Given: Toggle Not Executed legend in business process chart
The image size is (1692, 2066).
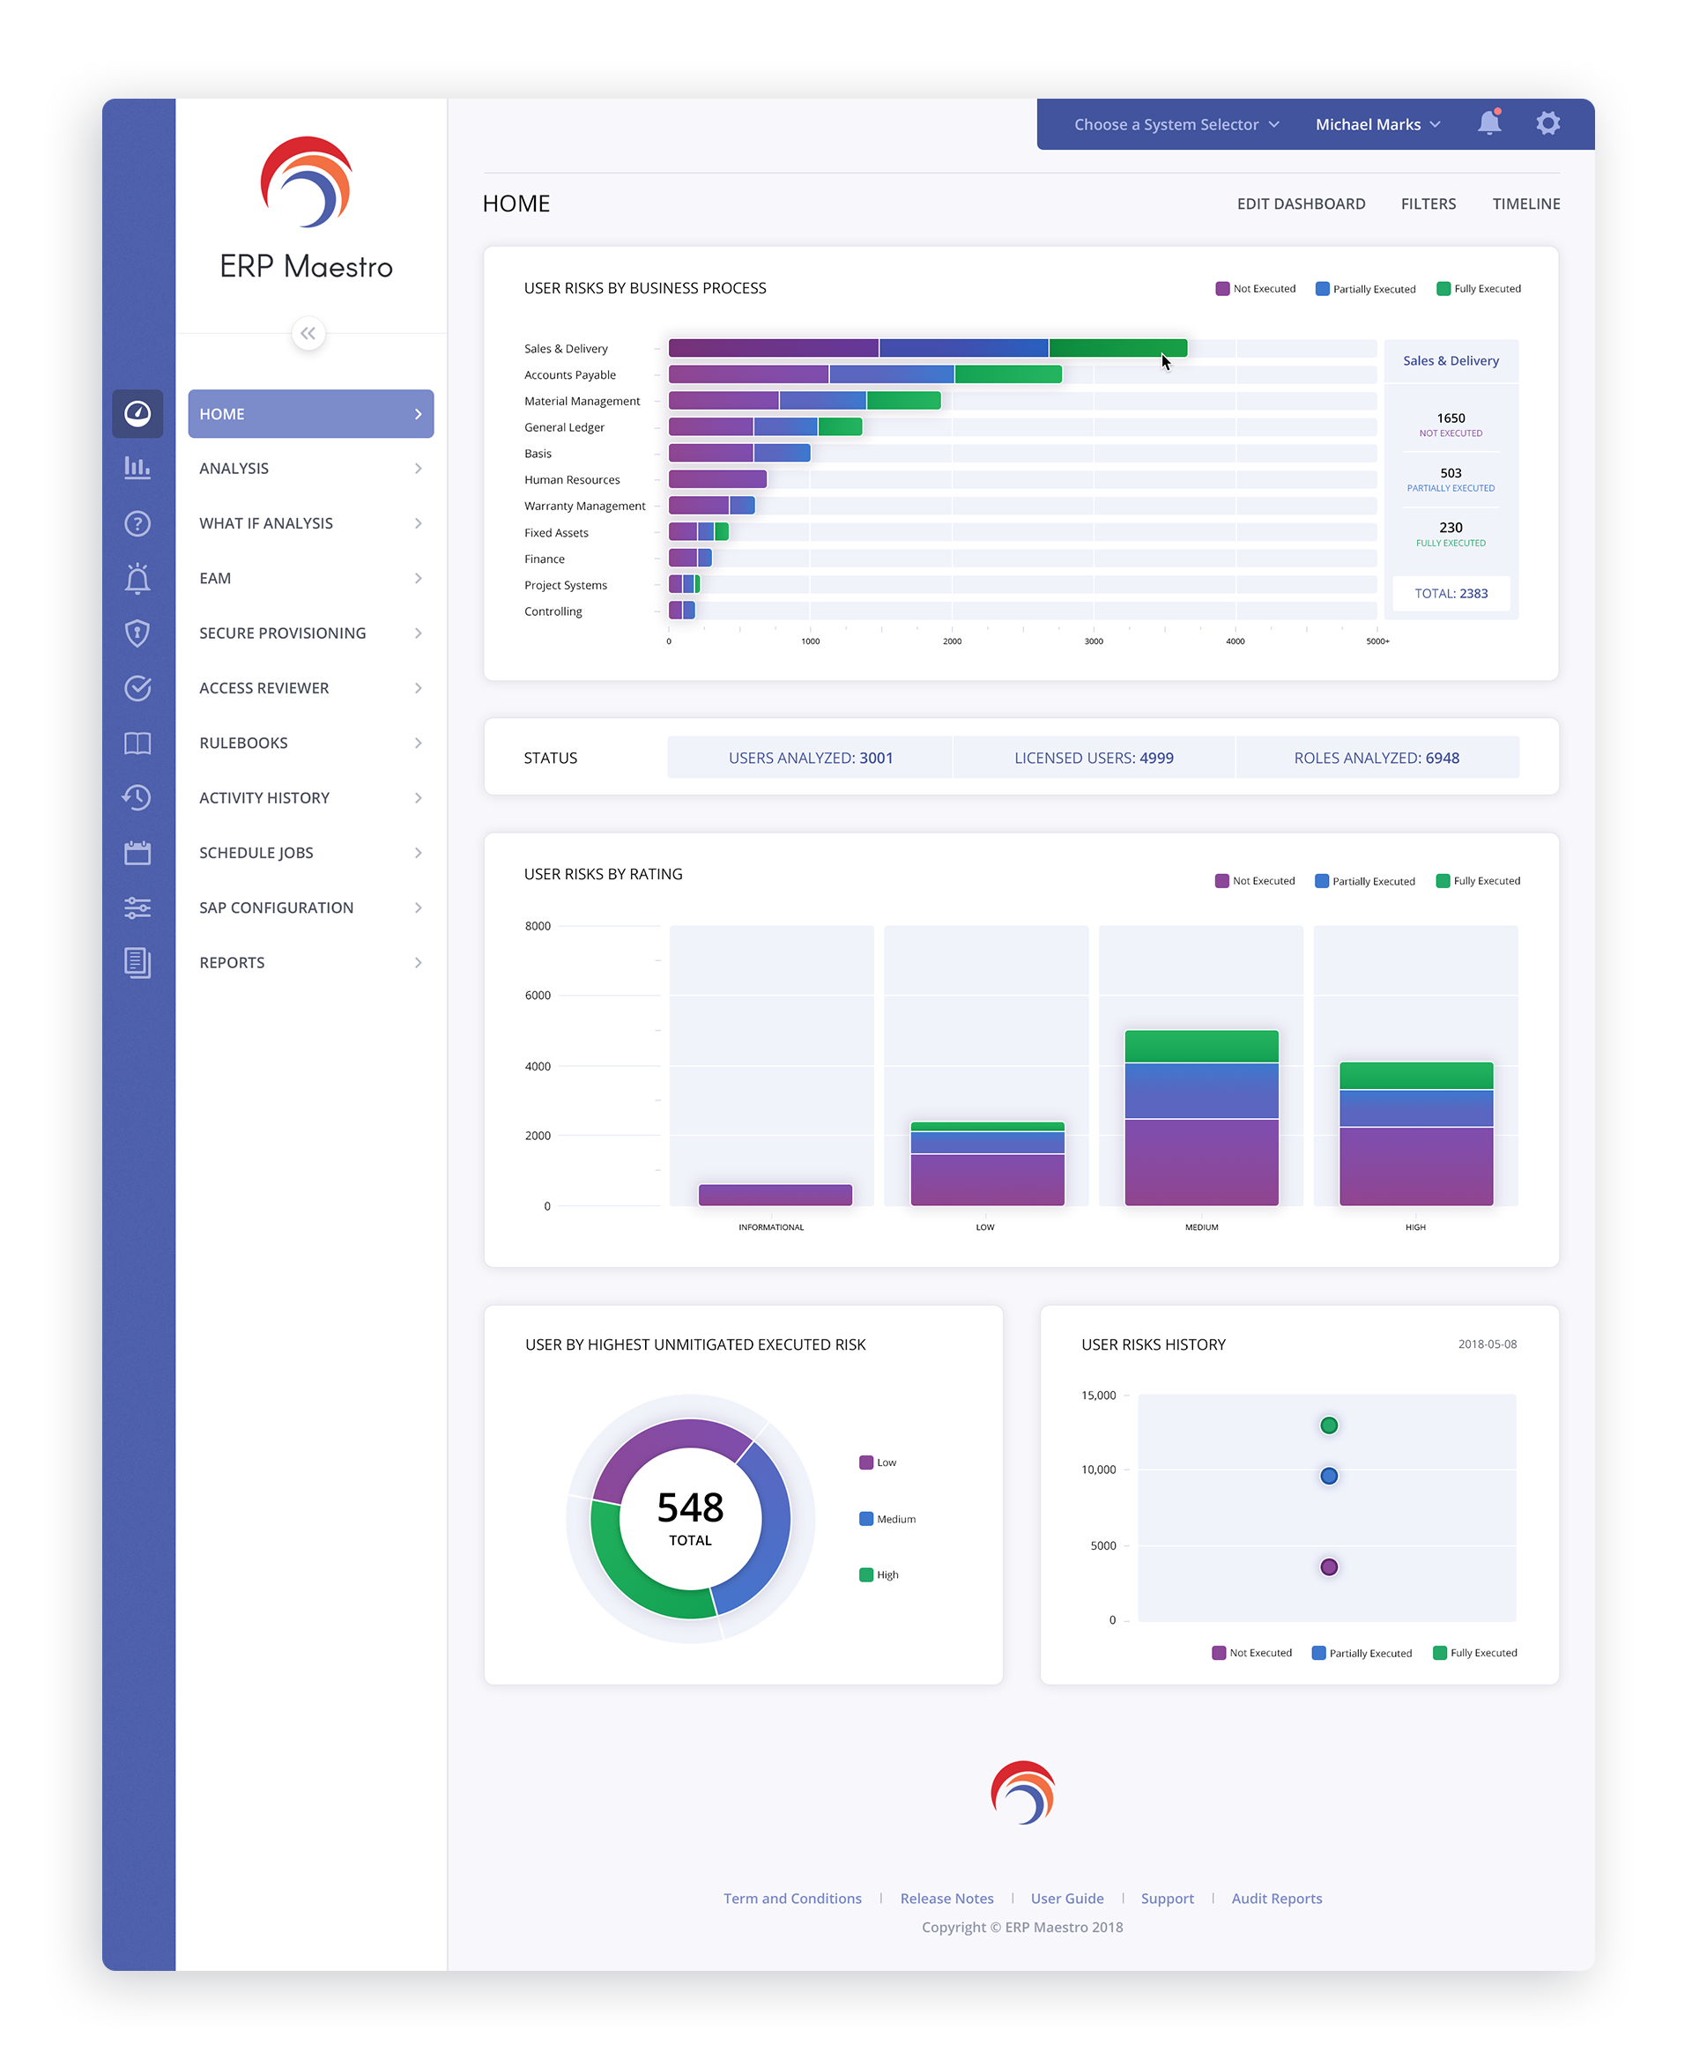Looking at the screenshot, I should (x=1256, y=288).
